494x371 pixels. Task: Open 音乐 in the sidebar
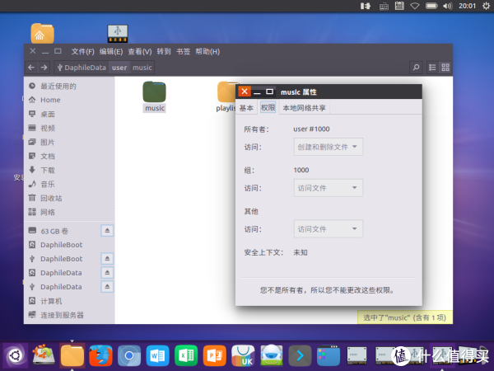point(69,184)
